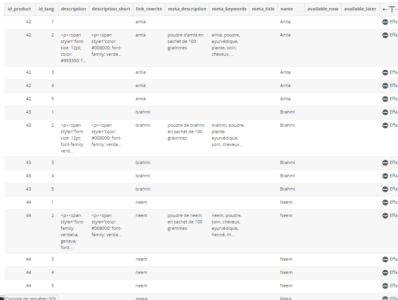This screenshot has height=300, width=398.
Task: Sort by meta_keywords column header
Action: [229, 9]
